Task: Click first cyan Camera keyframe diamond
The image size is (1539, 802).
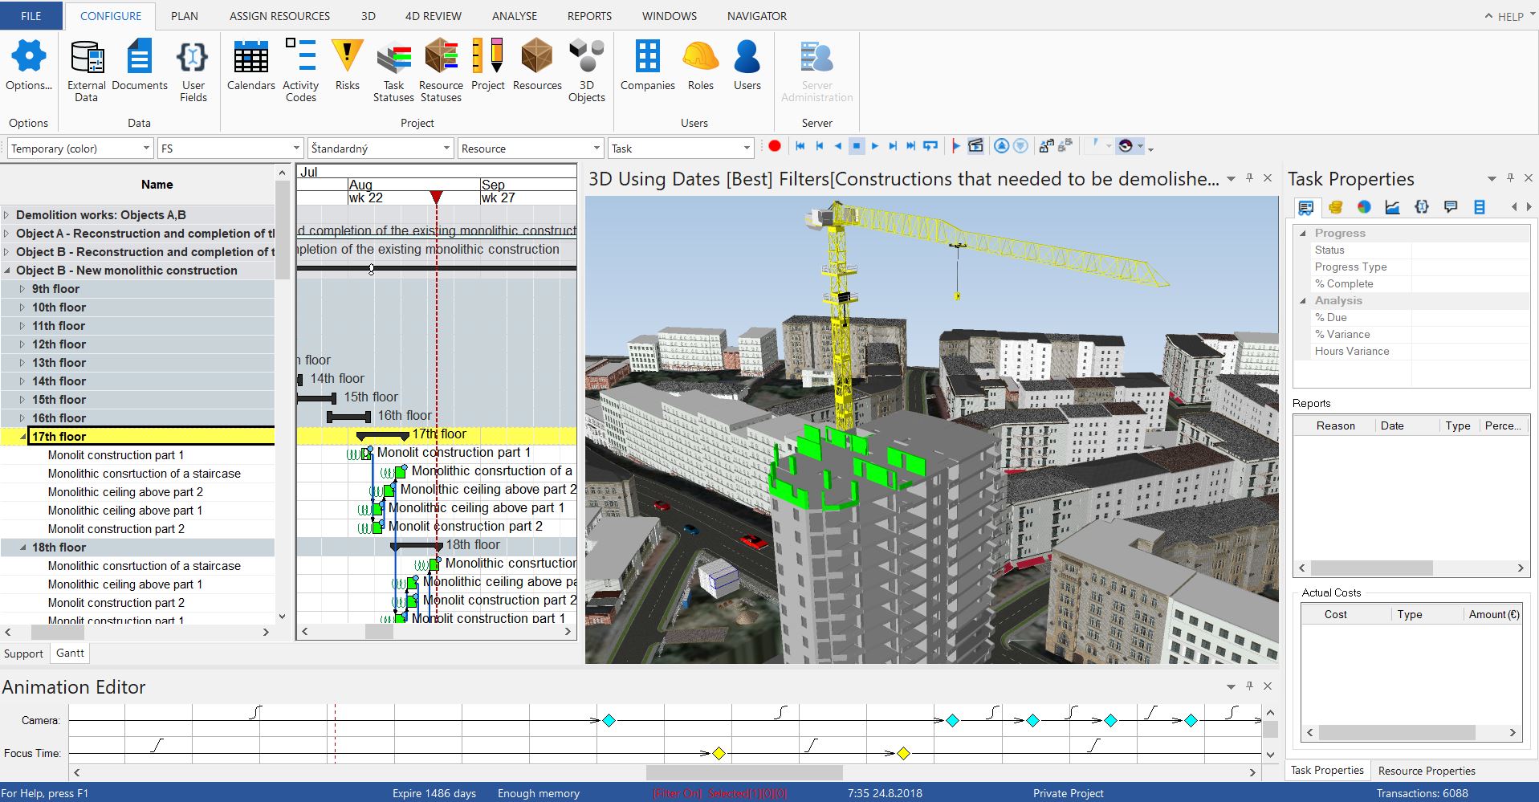Action: [609, 721]
